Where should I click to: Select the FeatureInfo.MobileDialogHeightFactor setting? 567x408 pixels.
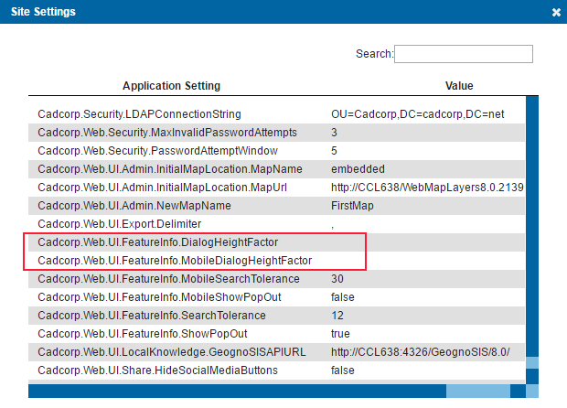click(175, 261)
